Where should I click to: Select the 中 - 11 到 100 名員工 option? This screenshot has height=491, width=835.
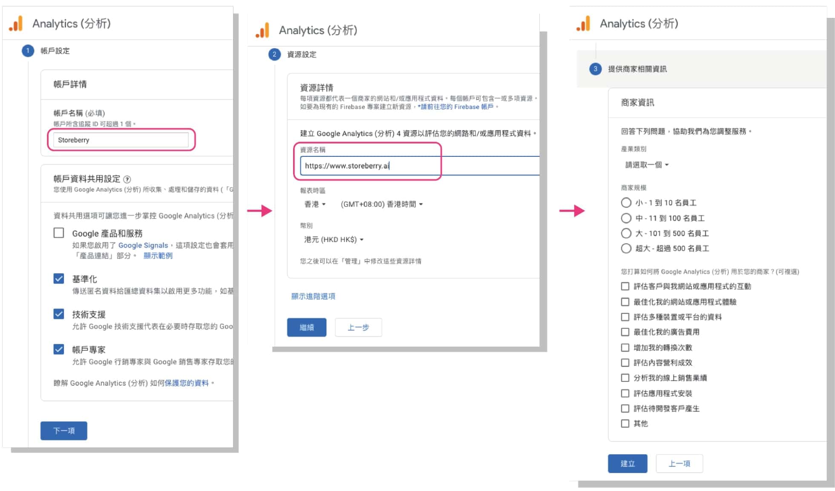[626, 218]
